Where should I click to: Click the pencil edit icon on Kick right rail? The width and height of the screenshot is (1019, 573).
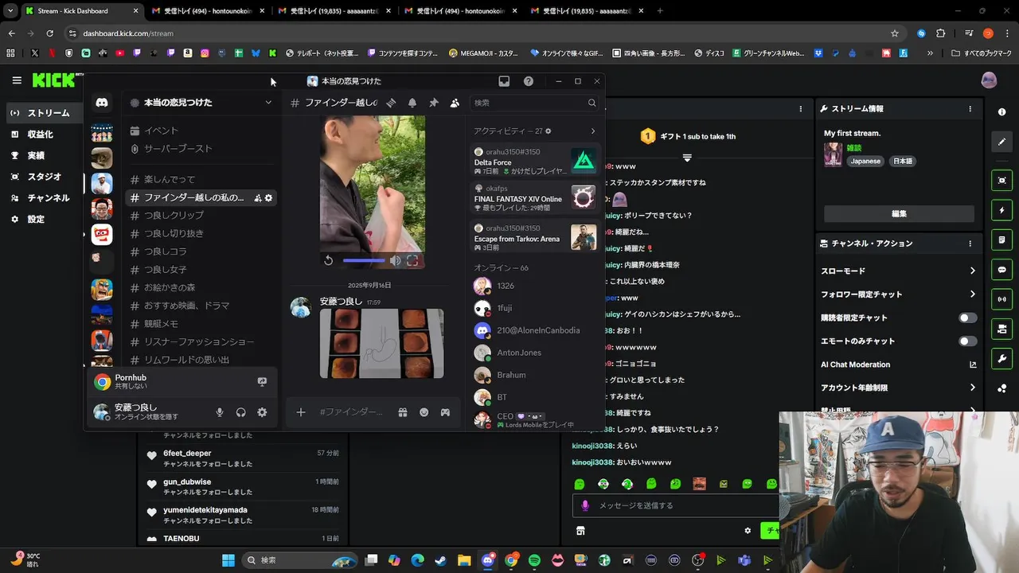point(1001,142)
